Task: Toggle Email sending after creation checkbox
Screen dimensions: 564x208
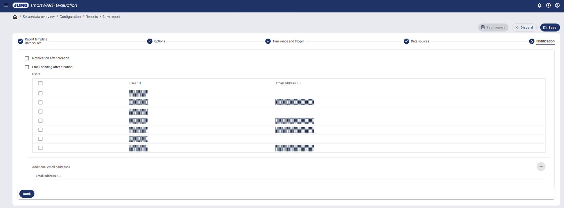Action: coord(27,67)
